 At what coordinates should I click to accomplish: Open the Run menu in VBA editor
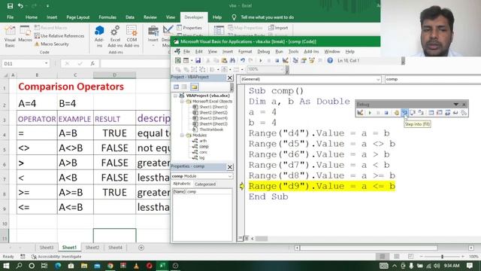pos(279,52)
